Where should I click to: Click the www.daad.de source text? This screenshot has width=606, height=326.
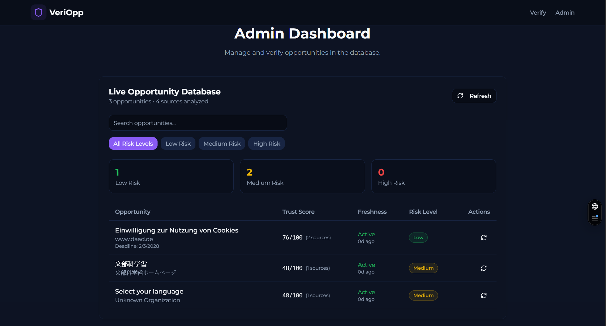134,239
